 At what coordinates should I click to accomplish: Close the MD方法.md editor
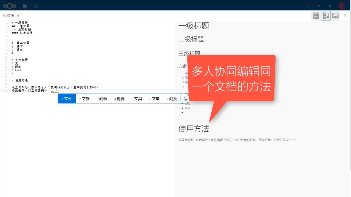[345, 16]
